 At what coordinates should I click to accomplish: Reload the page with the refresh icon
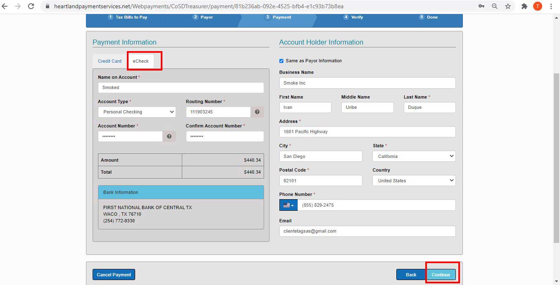tap(31, 6)
